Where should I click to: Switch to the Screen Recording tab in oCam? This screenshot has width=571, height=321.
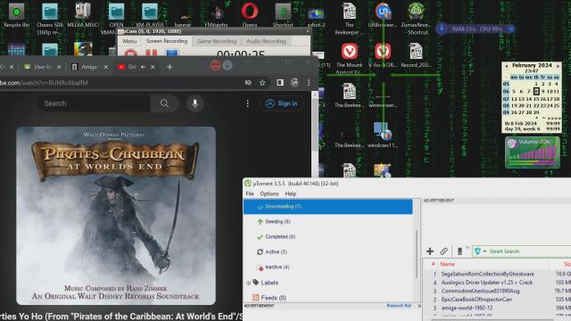click(x=167, y=41)
